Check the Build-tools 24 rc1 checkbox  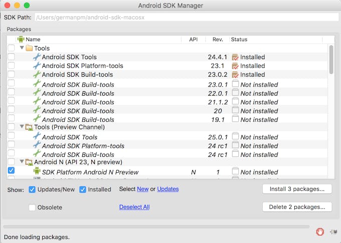(x=11, y=153)
